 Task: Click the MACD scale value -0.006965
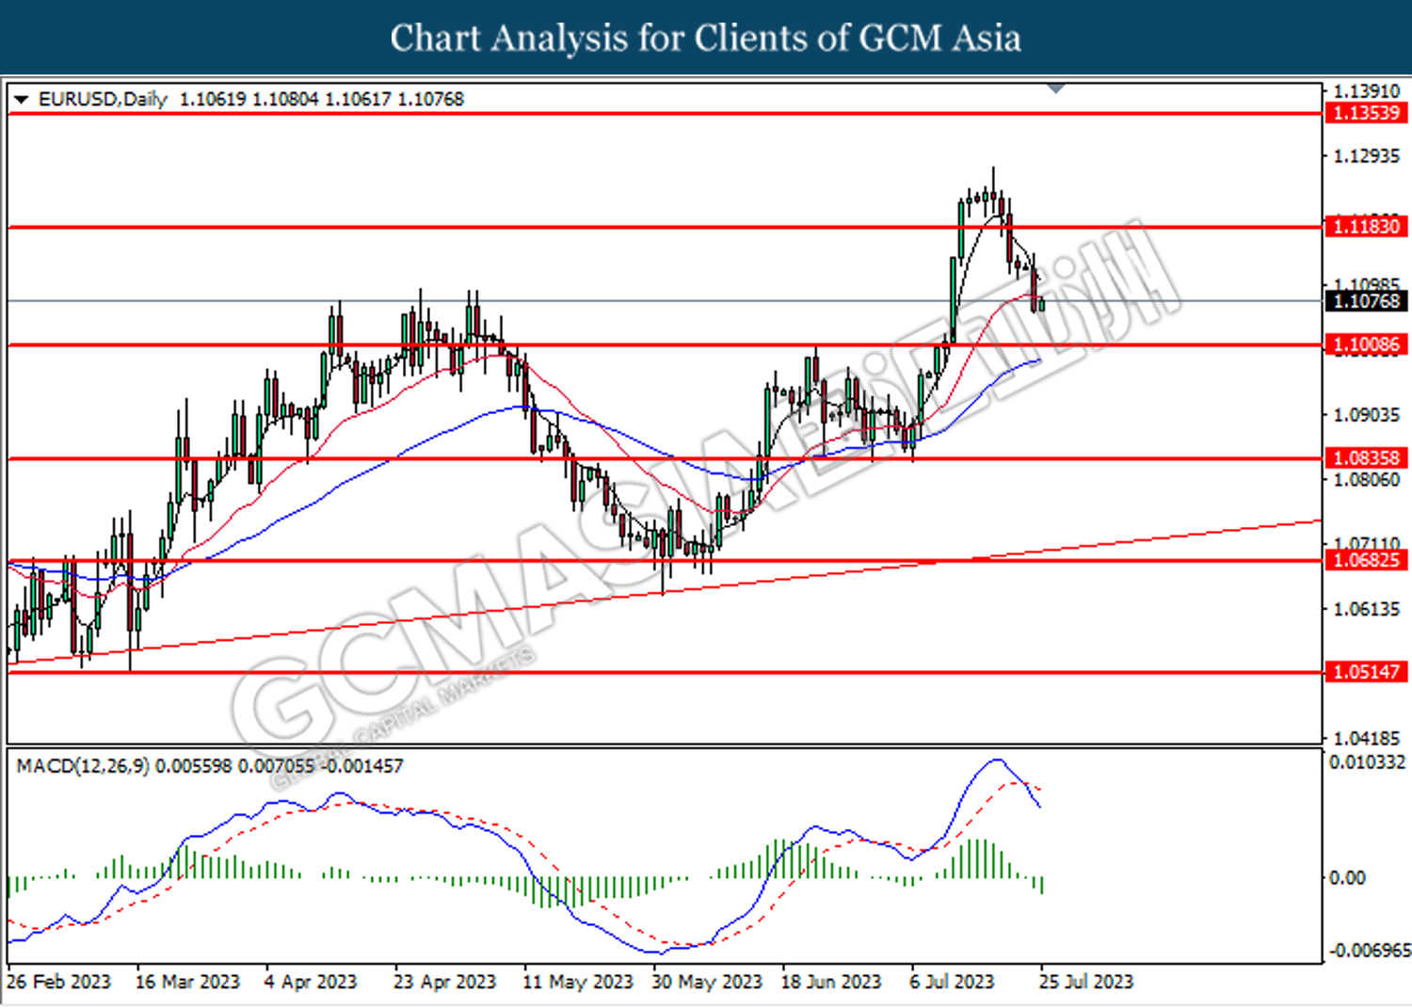click(x=1368, y=951)
